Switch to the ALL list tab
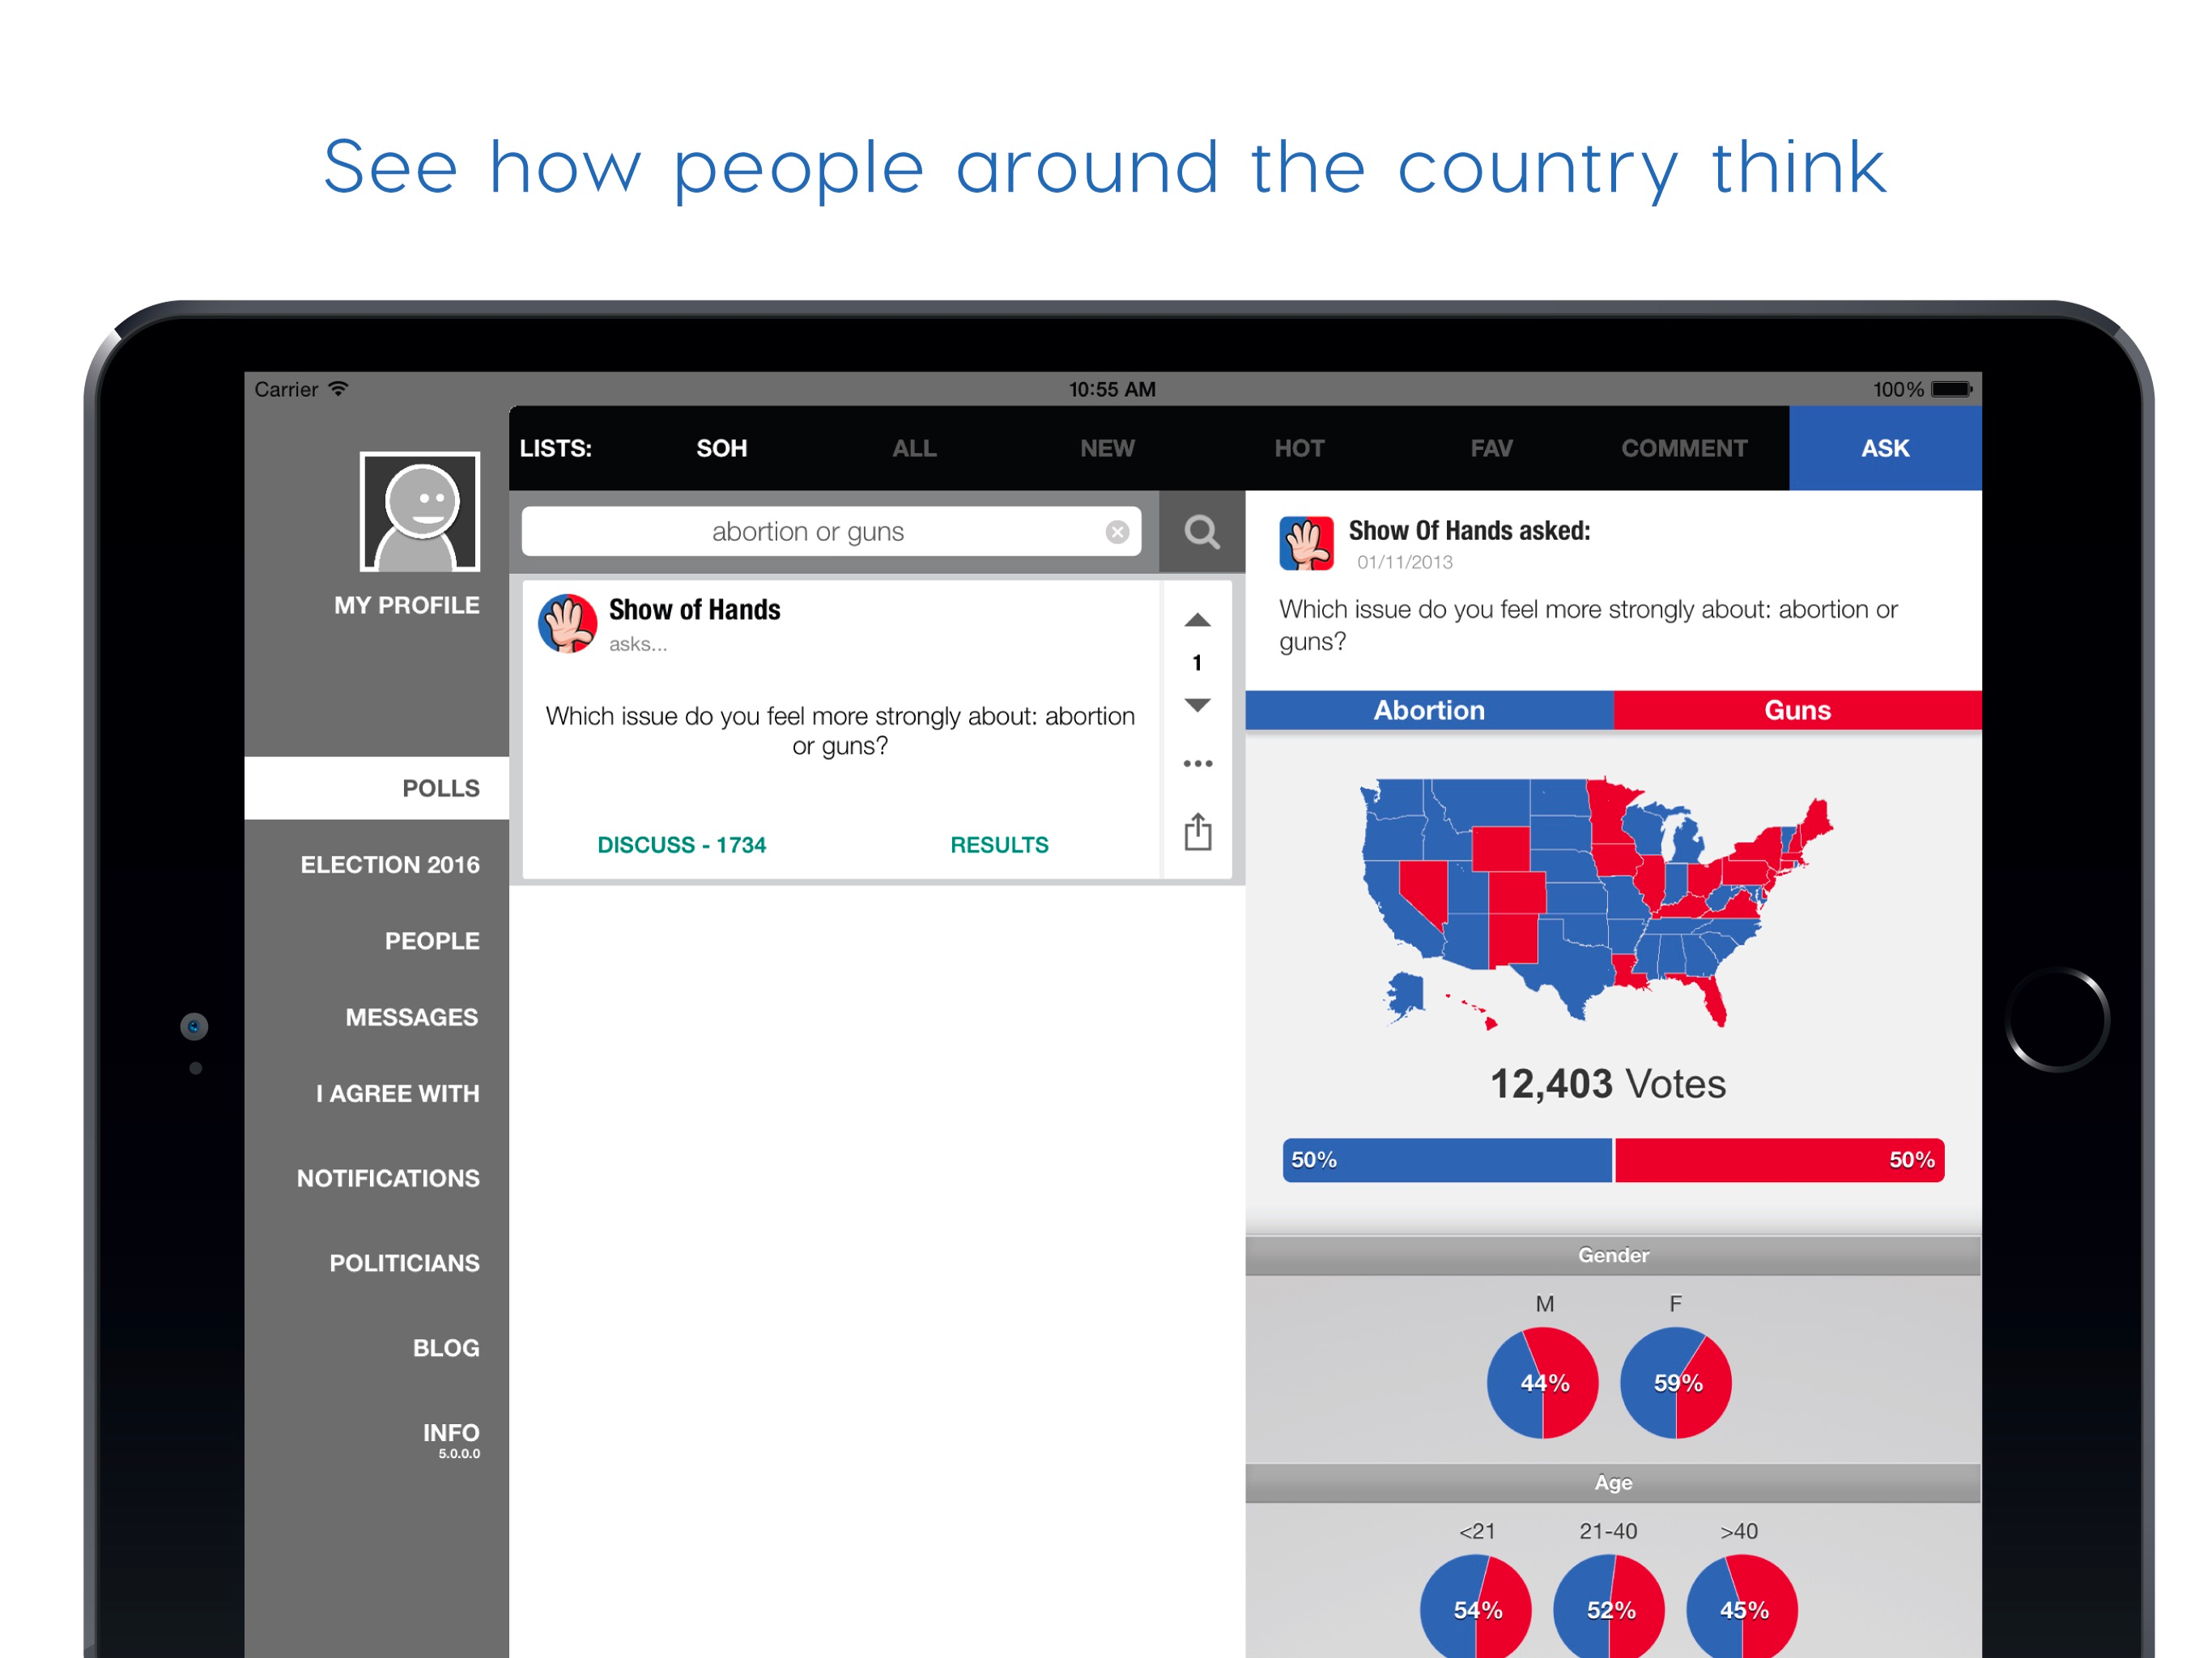Screen dimensions: 2212x1658 click(914, 448)
